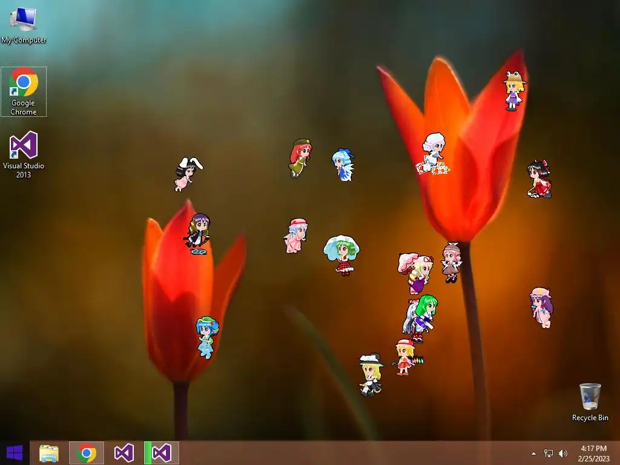
Task: Open the My Computer desktop icon
Action: [24, 24]
